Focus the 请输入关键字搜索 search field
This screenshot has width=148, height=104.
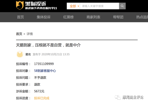(100, 6)
